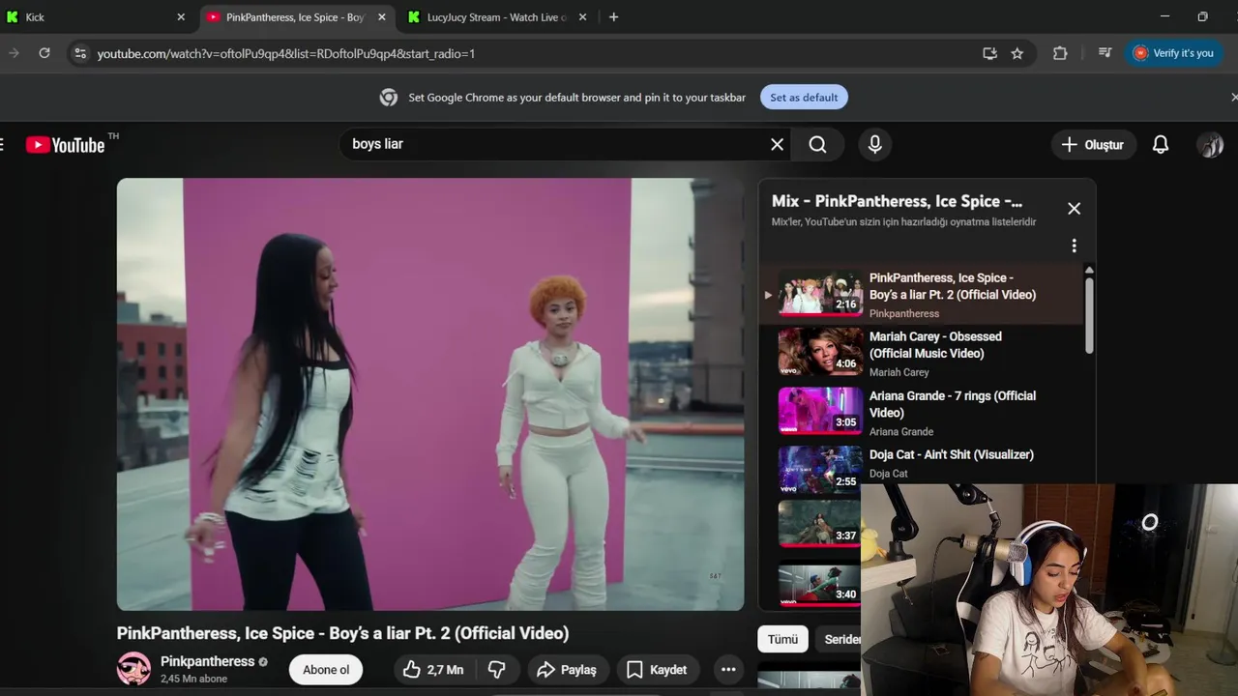Start voice search with the microphone
Viewport: 1238px width, 696px height.
(874, 144)
